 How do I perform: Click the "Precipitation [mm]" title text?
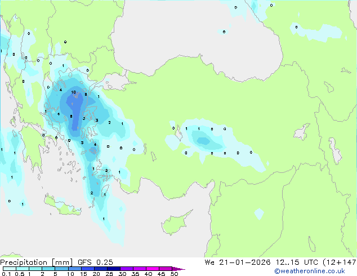[x=37, y=262]
